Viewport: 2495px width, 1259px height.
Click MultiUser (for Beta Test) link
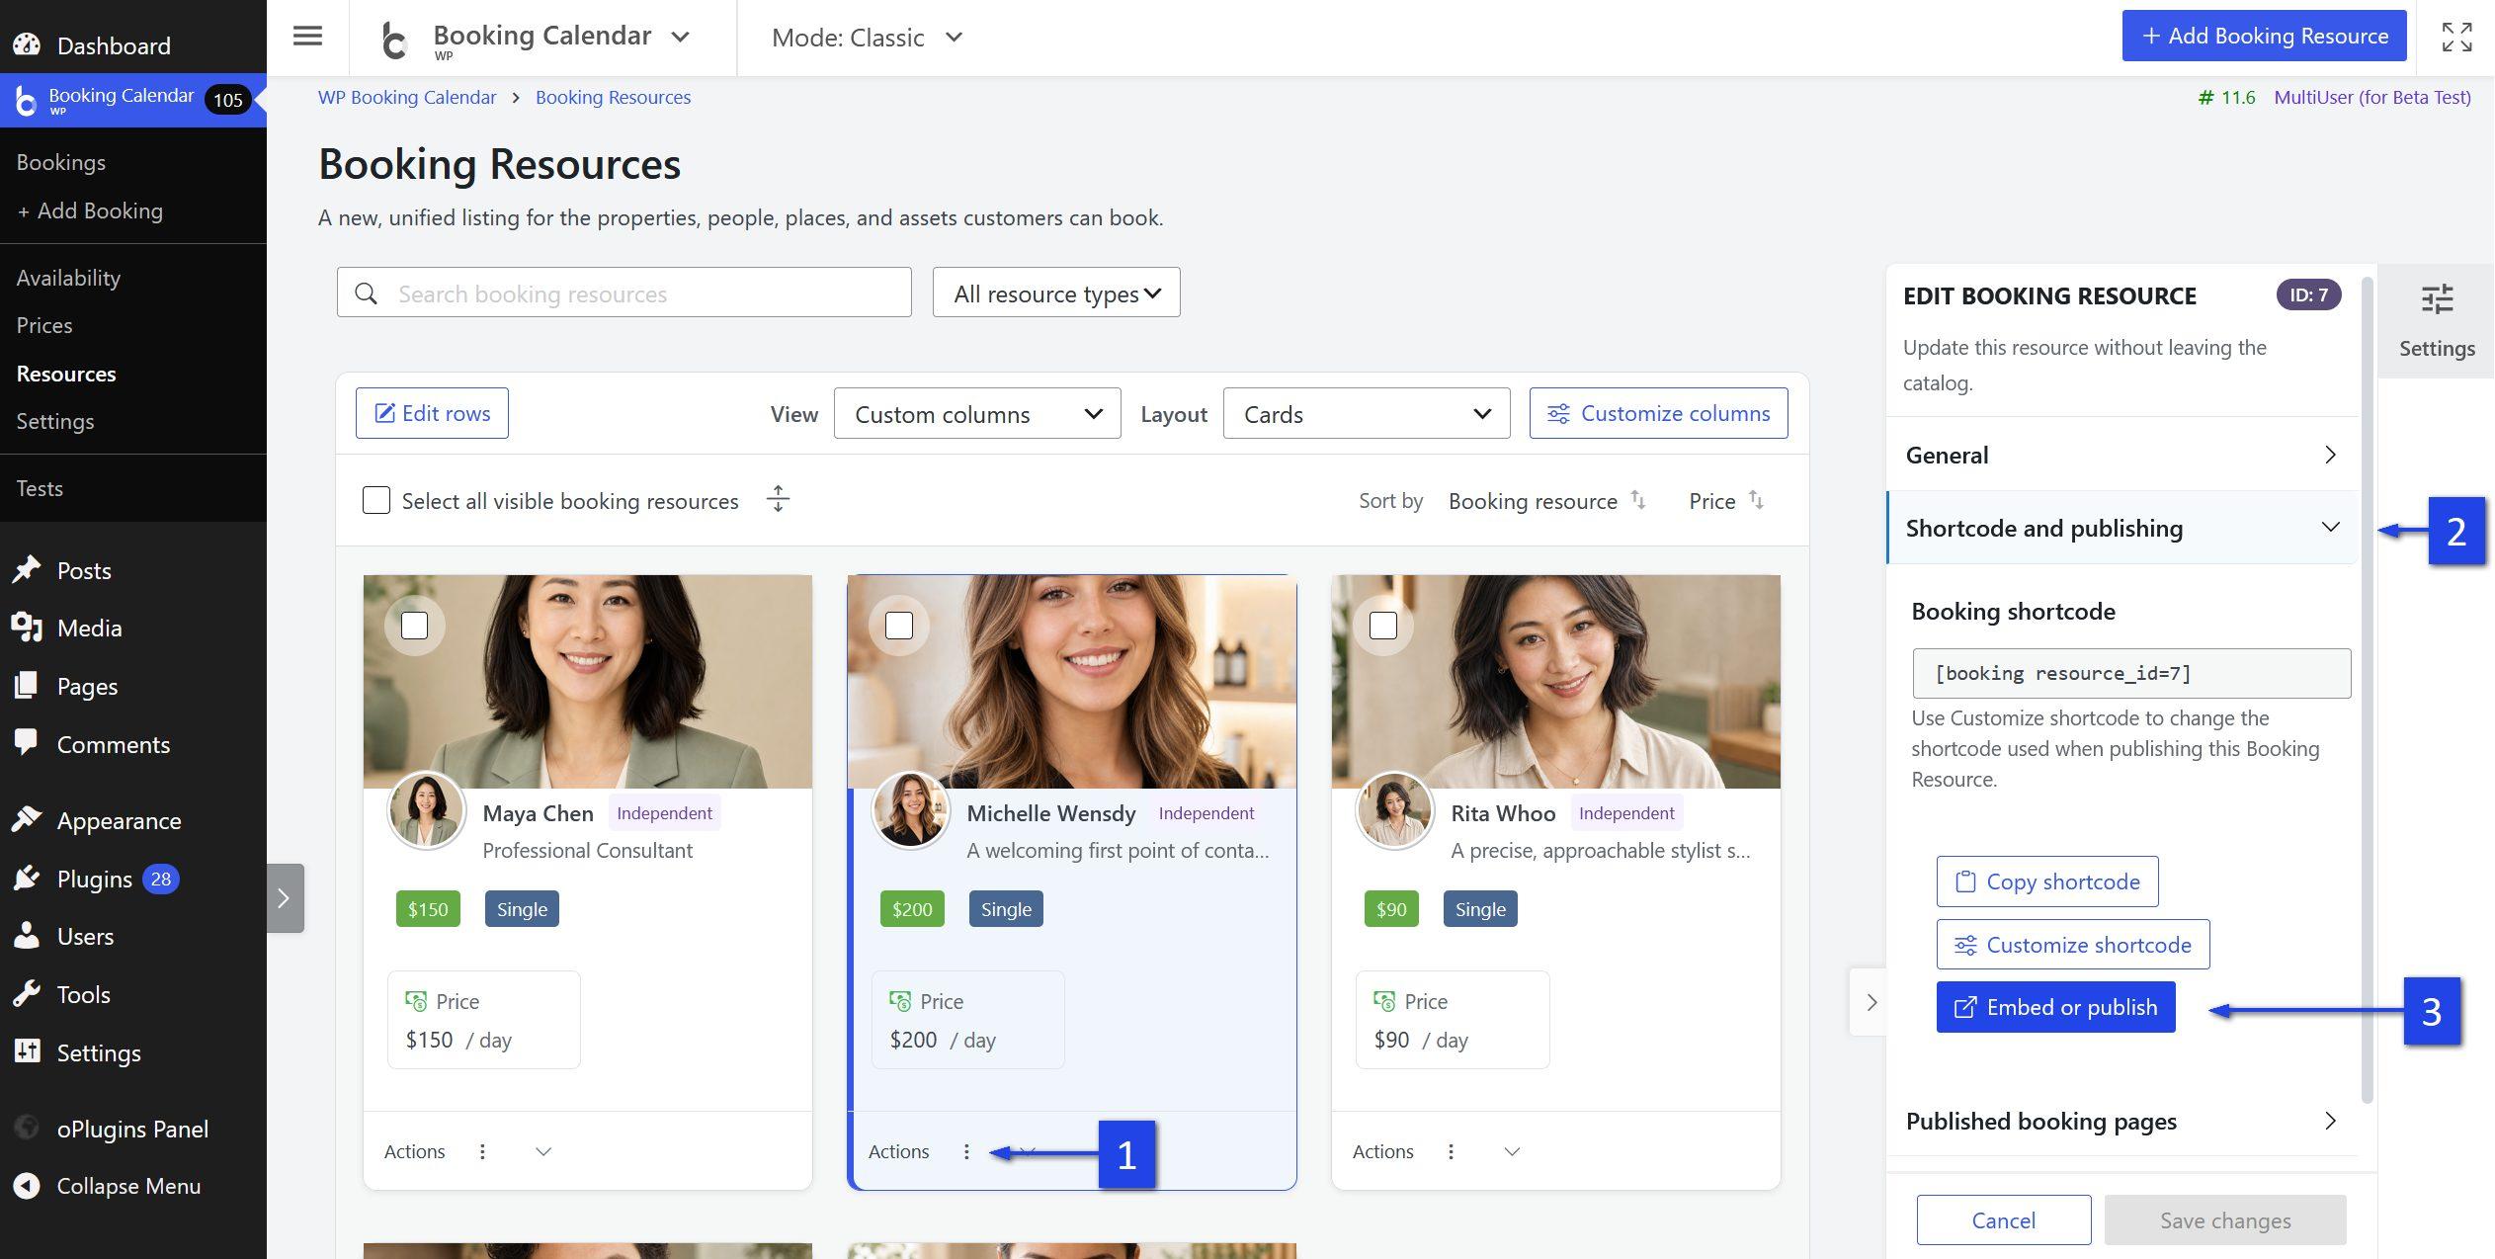tap(2371, 97)
